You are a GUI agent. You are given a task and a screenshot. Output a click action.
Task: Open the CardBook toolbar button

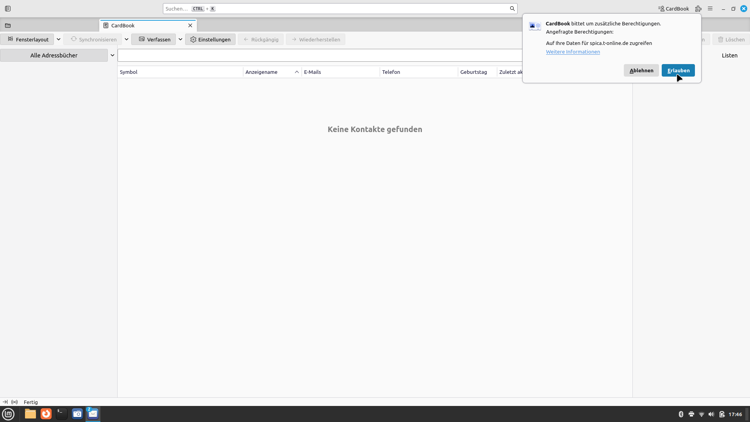coord(673,9)
